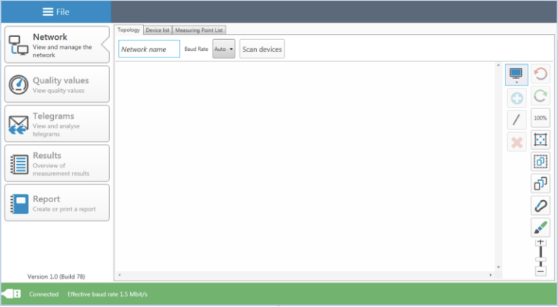The width and height of the screenshot is (558, 307).
Task: Switch to the Measuring Point List tab
Action: tap(199, 30)
